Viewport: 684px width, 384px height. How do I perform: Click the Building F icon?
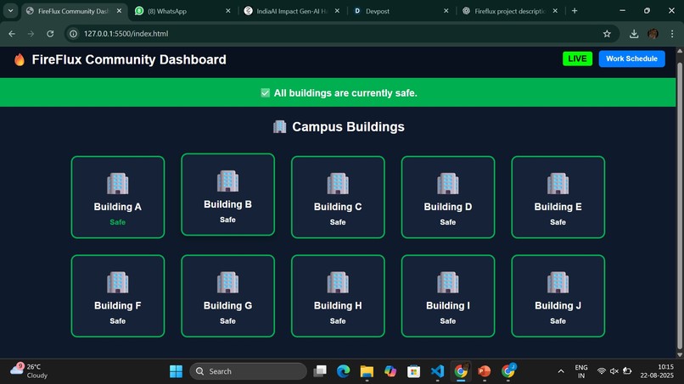pyautogui.click(x=118, y=282)
